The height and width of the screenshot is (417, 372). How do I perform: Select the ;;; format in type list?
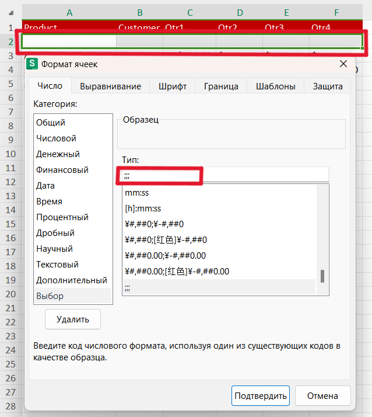219,287
